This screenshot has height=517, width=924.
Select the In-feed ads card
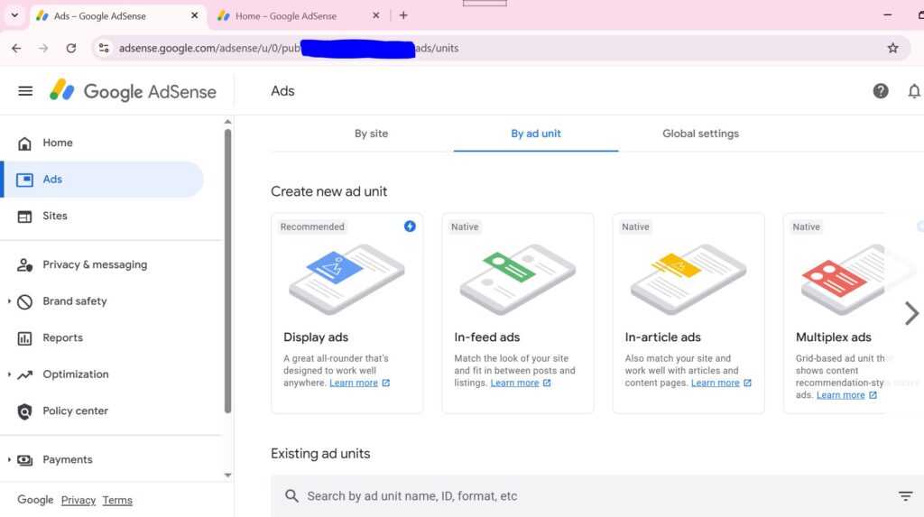(x=517, y=313)
